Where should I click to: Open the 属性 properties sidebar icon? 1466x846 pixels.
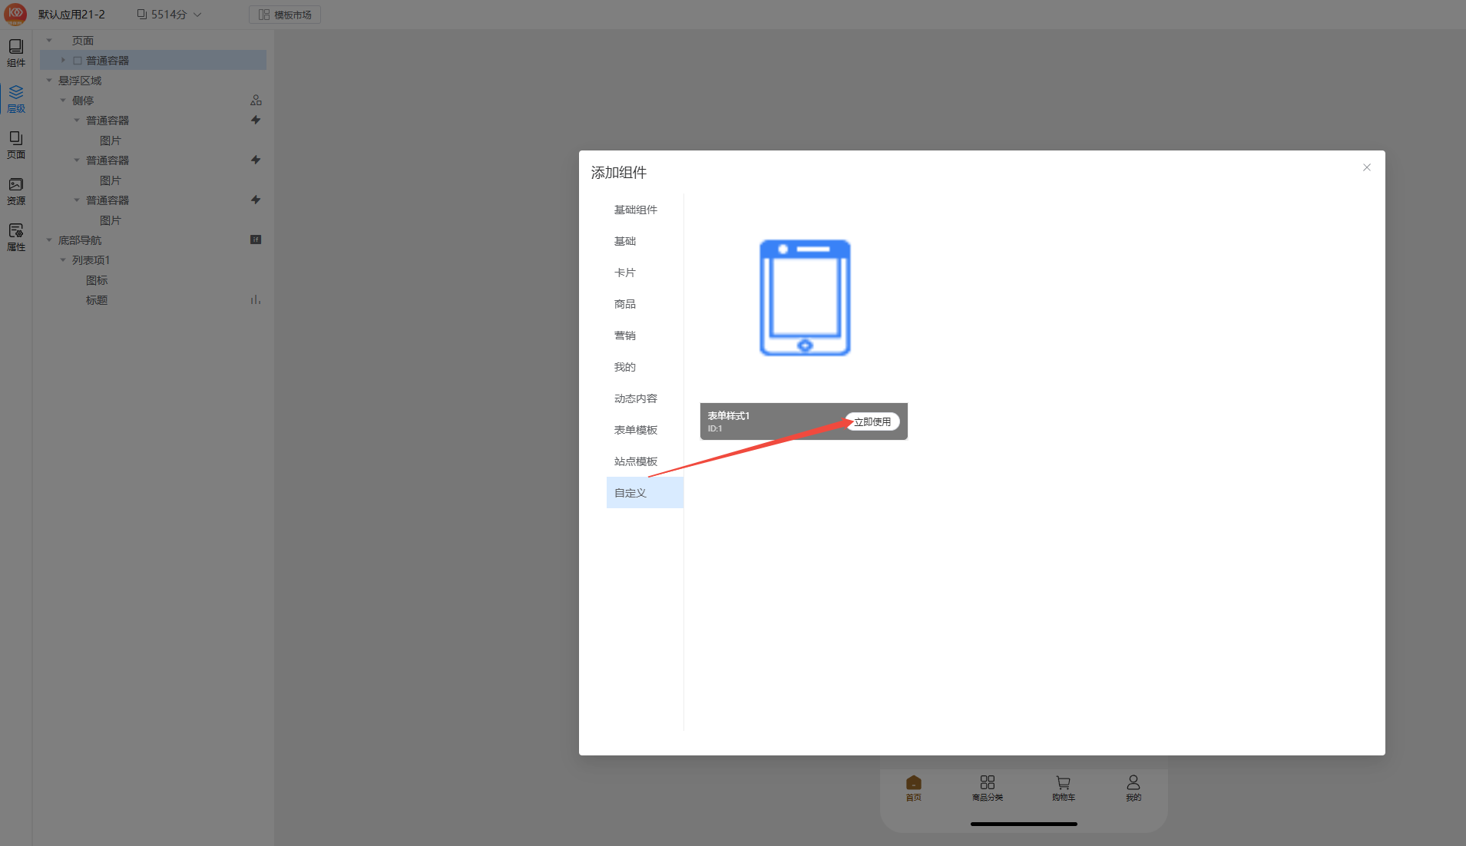click(15, 237)
